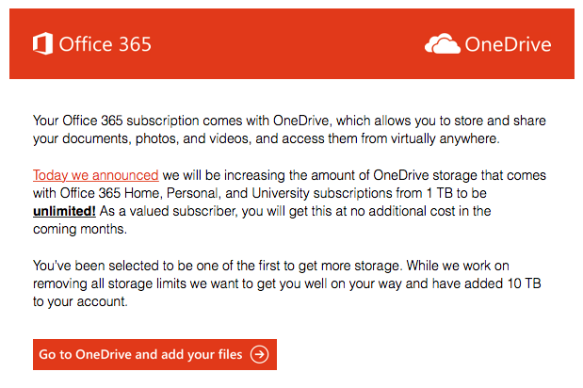
Task: Open the 'Today we announced' link
Action: (96, 175)
